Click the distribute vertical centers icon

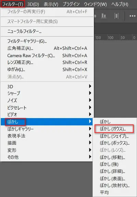coord(116,16)
